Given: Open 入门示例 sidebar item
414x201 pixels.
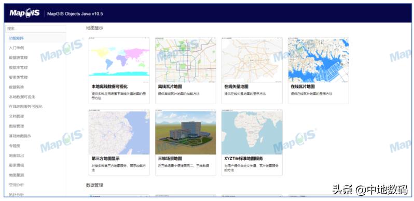Looking at the screenshot, I should (x=17, y=48).
